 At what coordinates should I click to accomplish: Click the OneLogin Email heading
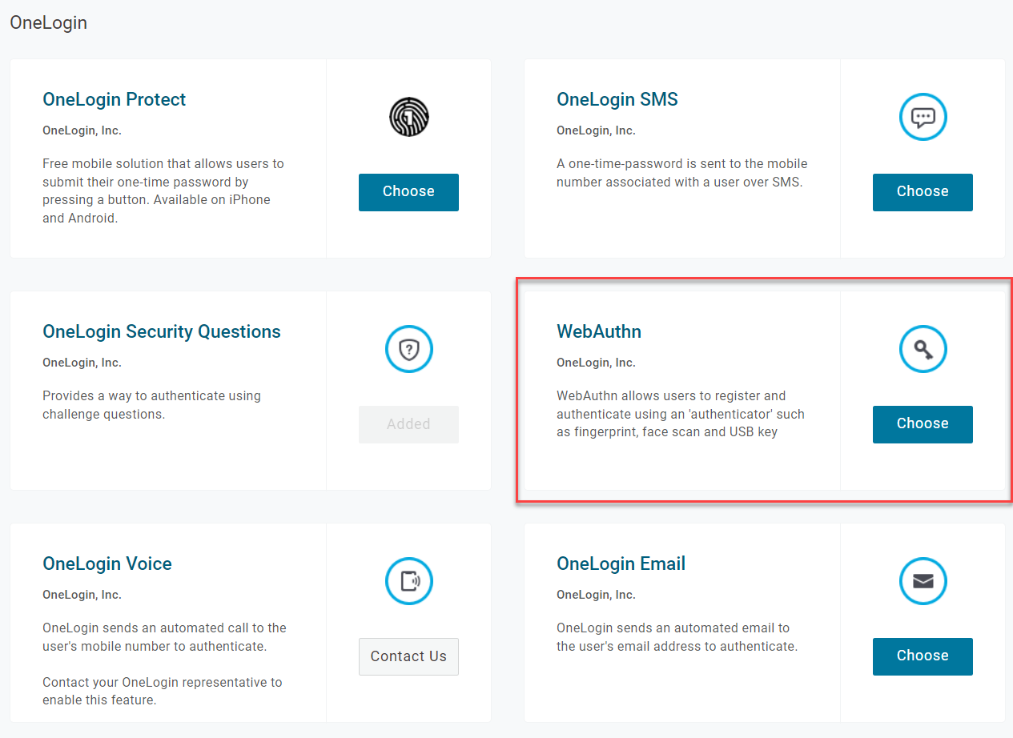[621, 564]
